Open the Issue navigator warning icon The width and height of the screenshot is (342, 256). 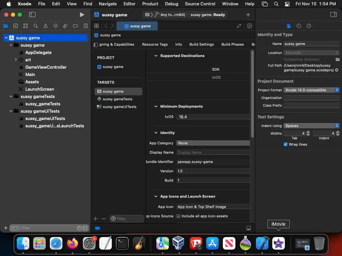coord(45,26)
